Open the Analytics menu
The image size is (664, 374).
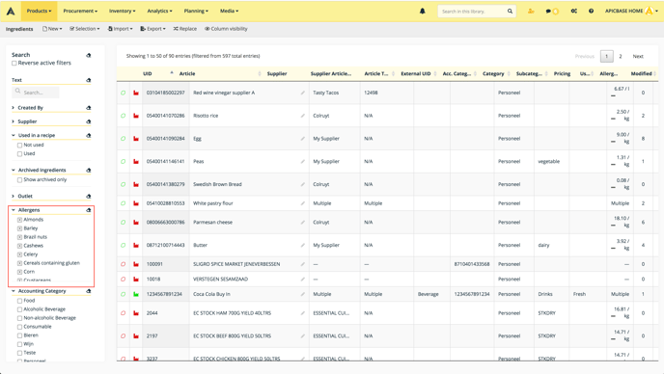coord(159,11)
